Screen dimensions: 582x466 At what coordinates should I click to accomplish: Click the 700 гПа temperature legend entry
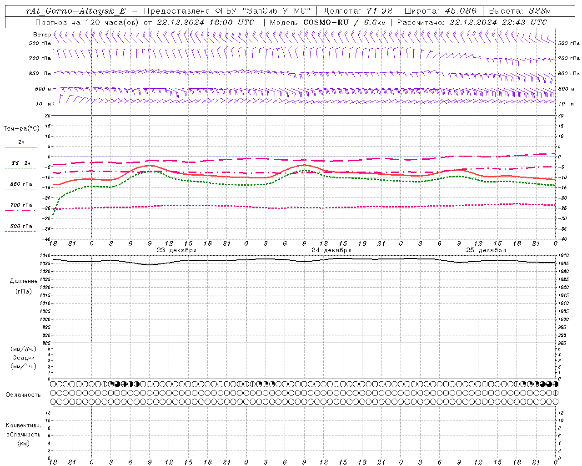click(x=21, y=205)
